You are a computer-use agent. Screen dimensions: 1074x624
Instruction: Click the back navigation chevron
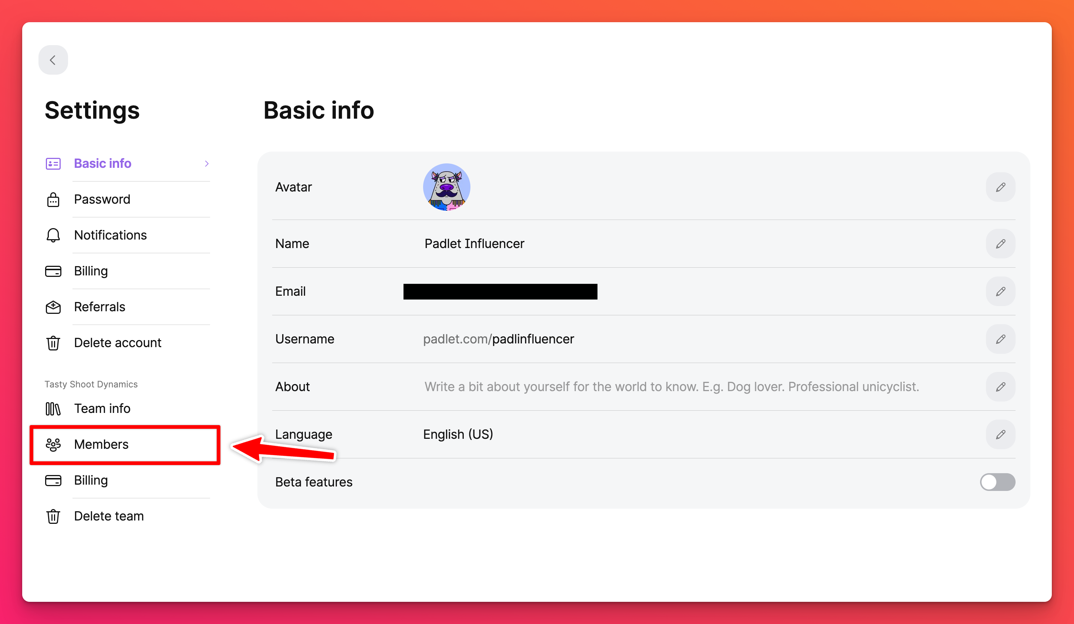click(x=54, y=60)
